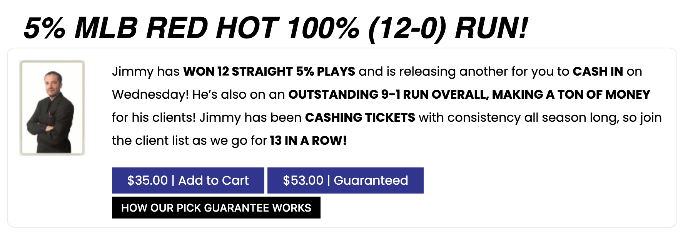
Task: Open How Our Pick Guarantee Works
Action: pyautogui.click(x=216, y=208)
